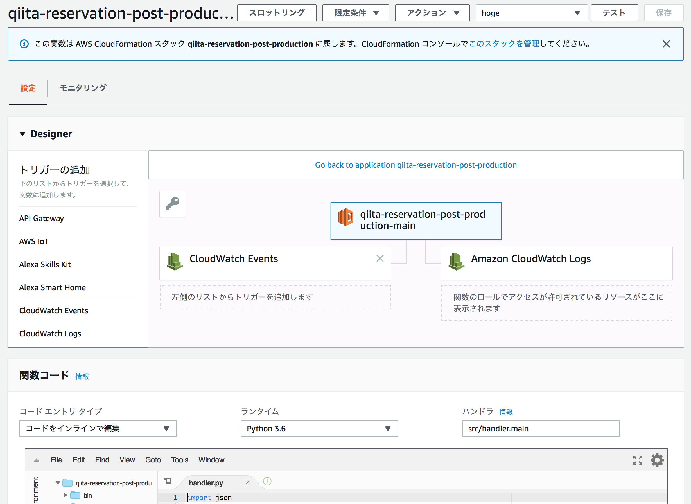Image resolution: width=691 pixels, height=504 pixels.
Task: Select the 設定 tab
Action: pyautogui.click(x=28, y=88)
